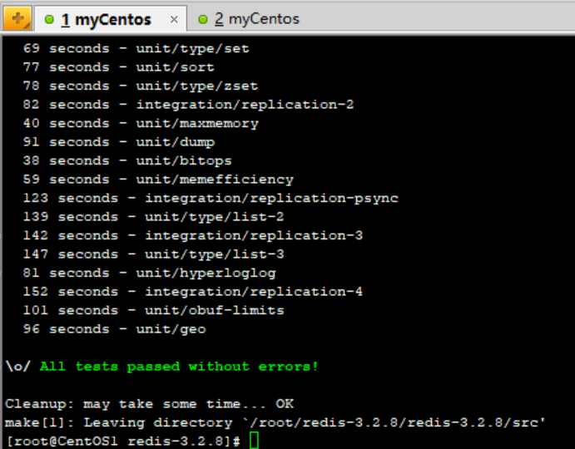Select the 1 myCentos tab
The image size is (575, 449).
coord(107,18)
